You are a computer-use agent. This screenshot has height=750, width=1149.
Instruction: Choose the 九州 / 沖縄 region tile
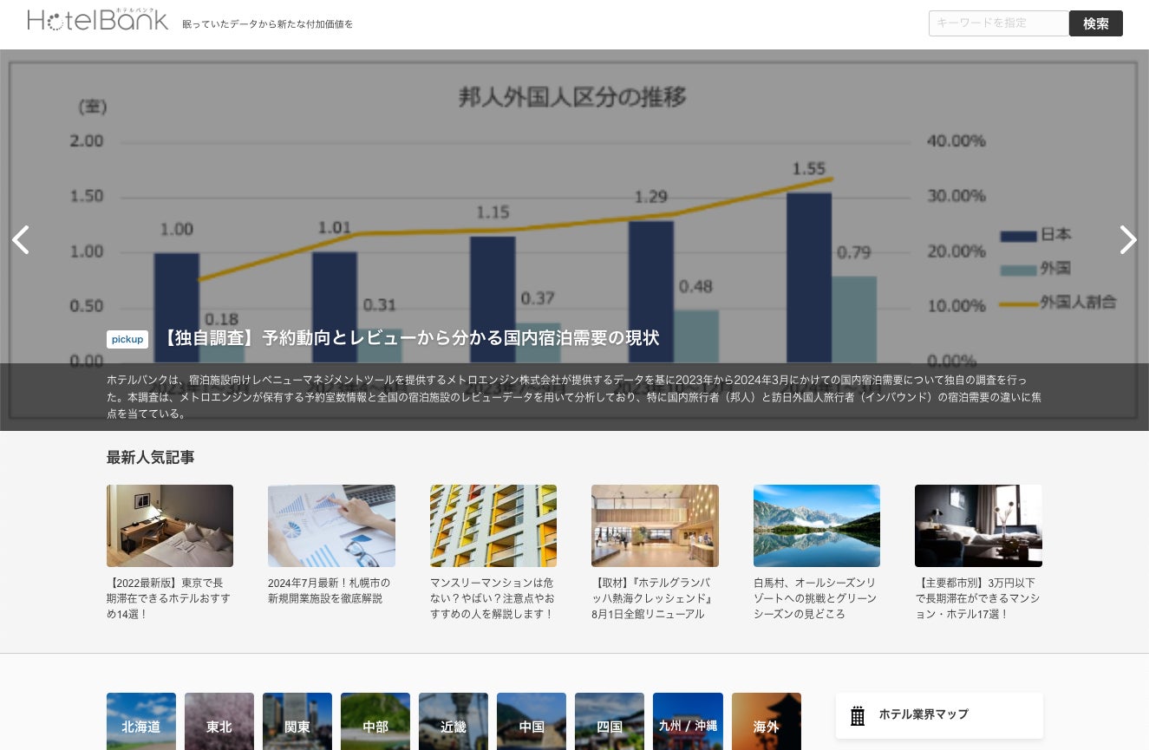click(x=688, y=722)
